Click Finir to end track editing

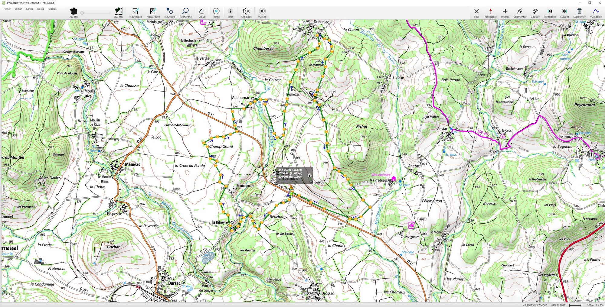click(x=476, y=13)
